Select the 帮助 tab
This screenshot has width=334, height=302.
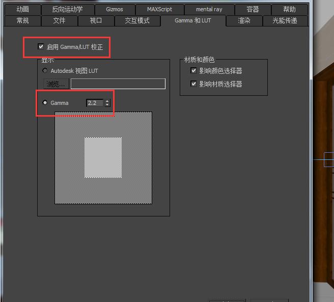coord(289,9)
